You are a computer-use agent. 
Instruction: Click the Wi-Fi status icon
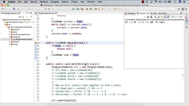(156, 2)
